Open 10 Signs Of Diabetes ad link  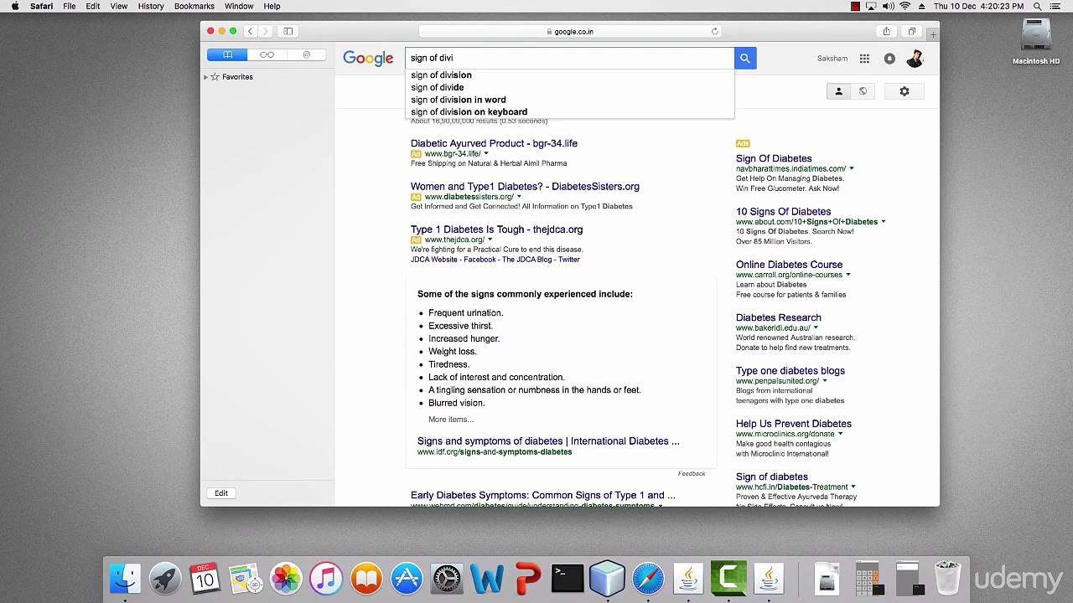point(783,212)
